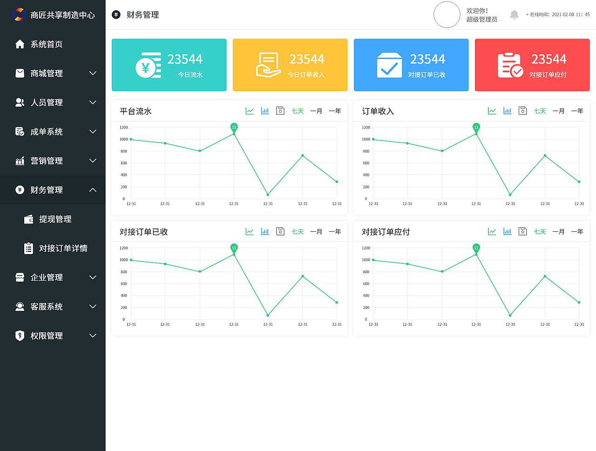Viewport: 596px width, 451px height.
Task: Switch 平台流水 chart to line view
Action: coord(250,111)
